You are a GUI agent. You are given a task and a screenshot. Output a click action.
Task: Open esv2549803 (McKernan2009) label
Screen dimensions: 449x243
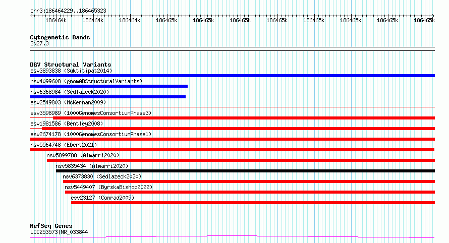[68, 102]
